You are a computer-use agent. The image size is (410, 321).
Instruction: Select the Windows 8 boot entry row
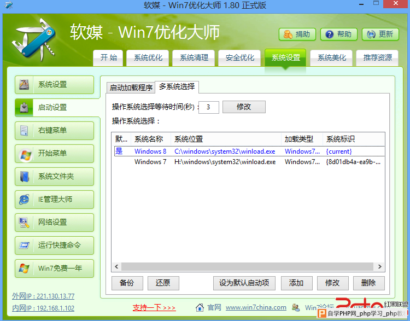coord(249,151)
